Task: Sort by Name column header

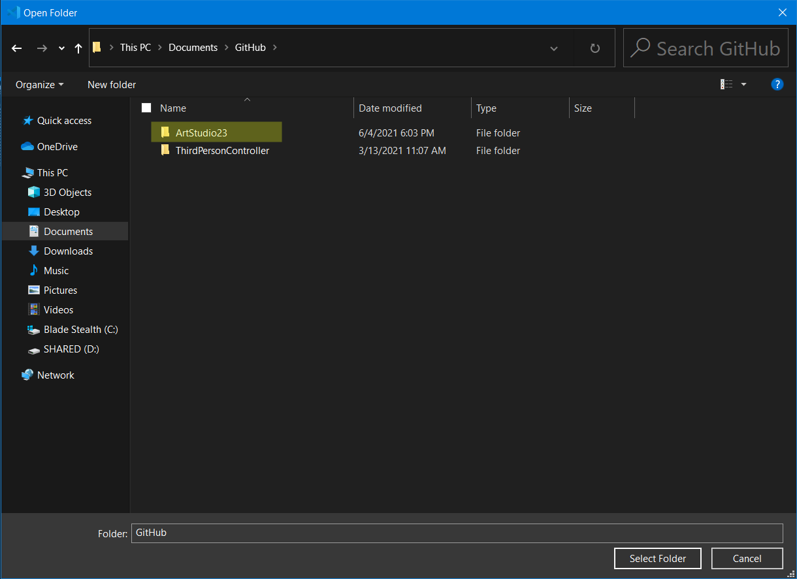Action: coord(173,108)
